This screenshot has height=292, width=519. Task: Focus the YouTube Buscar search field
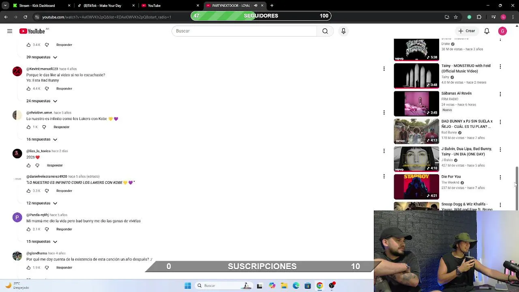(244, 31)
